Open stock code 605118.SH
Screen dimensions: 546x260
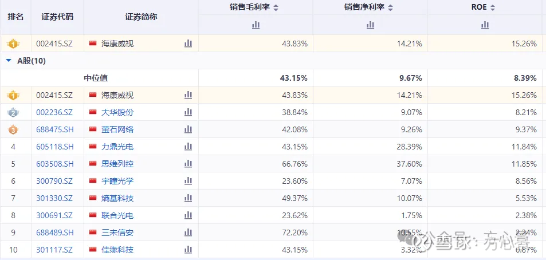click(x=55, y=147)
